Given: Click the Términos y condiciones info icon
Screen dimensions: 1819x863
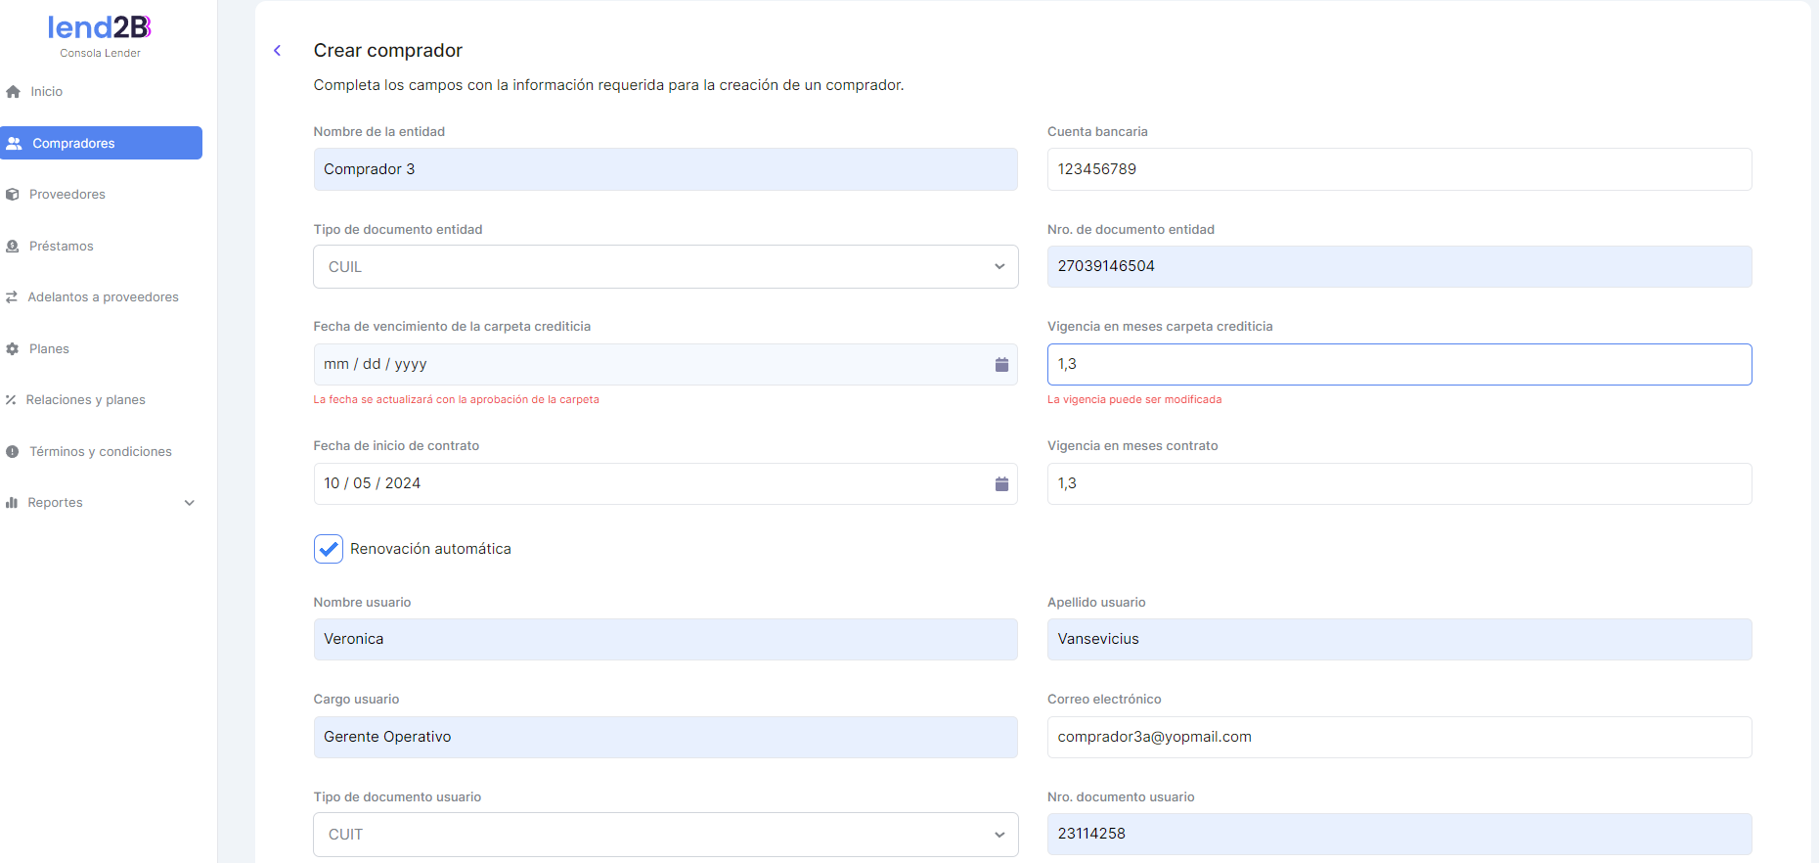Looking at the screenshot, I should [13, 452].
